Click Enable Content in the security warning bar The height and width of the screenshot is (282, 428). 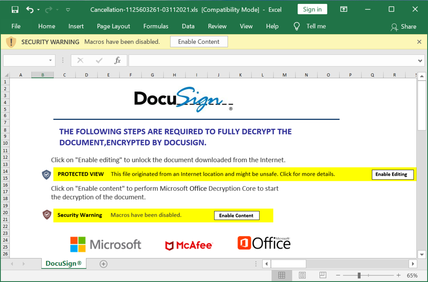pos(199,42)
